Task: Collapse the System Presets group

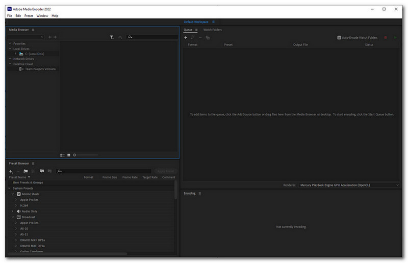Action: tap(9, 188)
